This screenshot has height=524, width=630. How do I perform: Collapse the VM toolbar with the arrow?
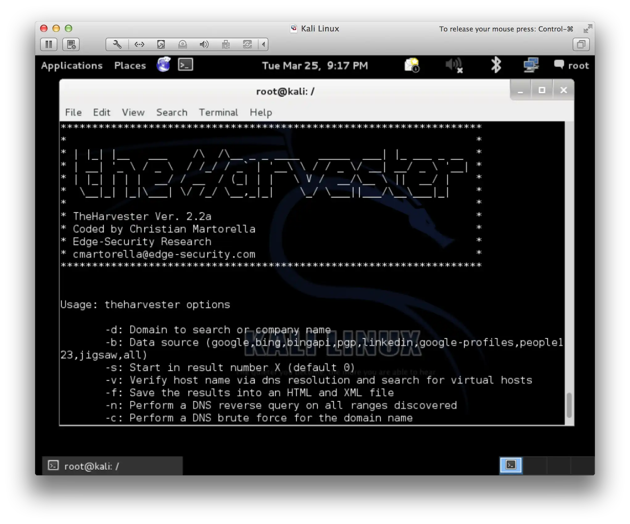[x=263, y=44]
